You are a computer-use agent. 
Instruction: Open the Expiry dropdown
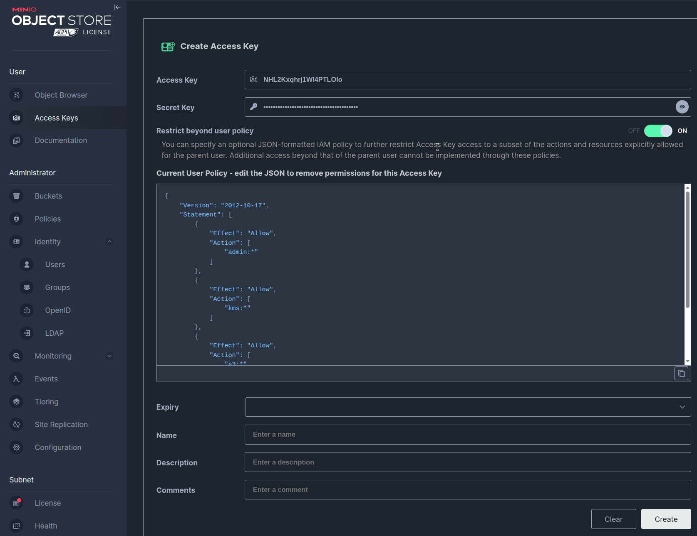468,407
